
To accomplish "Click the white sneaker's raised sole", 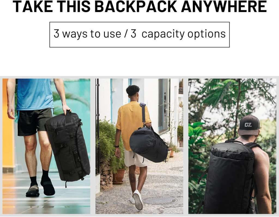I will tap(138, 202).
